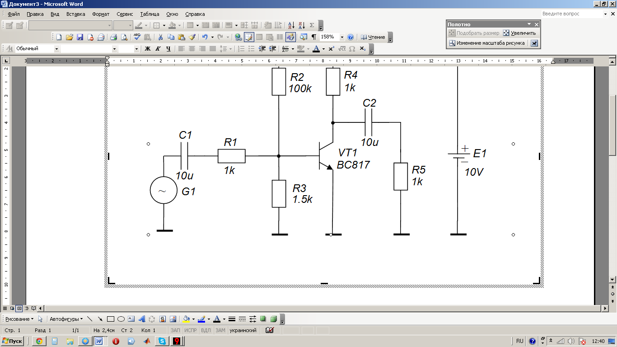Toggle the drawing toolbar button
Screen dimensions: 617x347
291,37
